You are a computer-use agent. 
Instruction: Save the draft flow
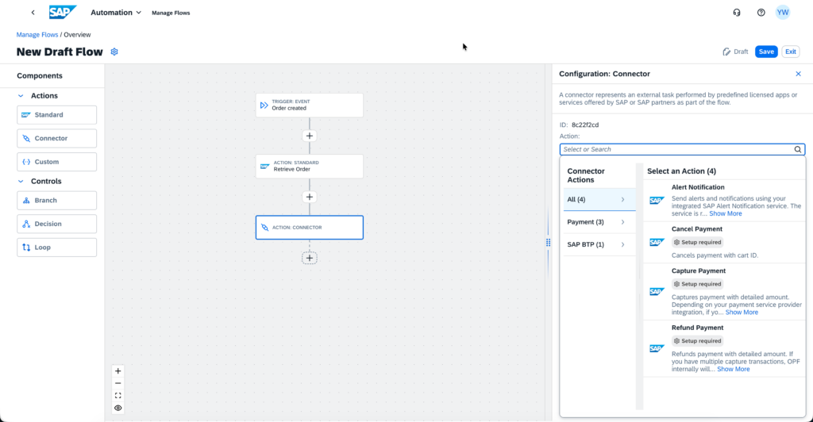tap(766, 52)
